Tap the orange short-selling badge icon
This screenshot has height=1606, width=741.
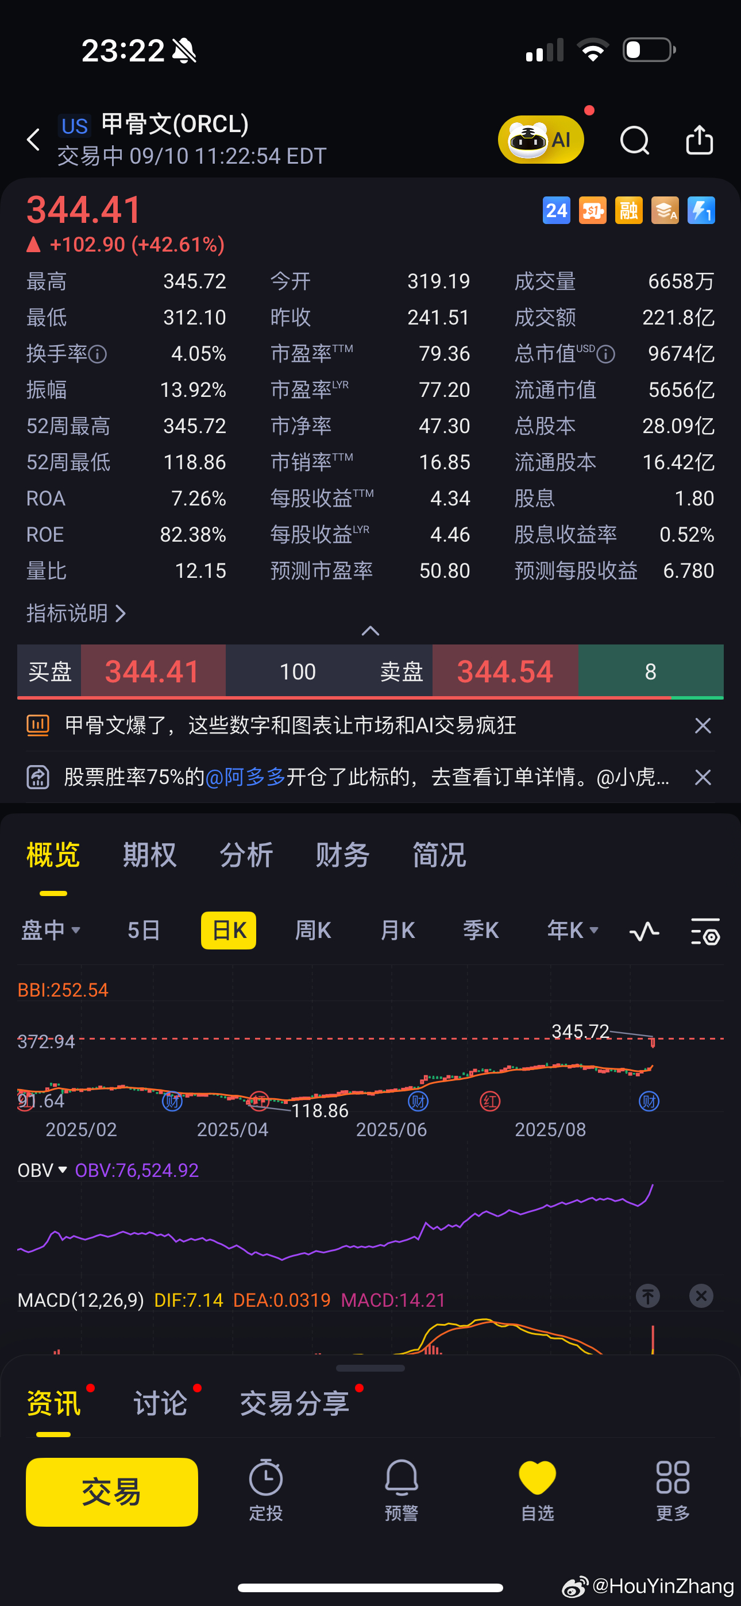[593, 211]
